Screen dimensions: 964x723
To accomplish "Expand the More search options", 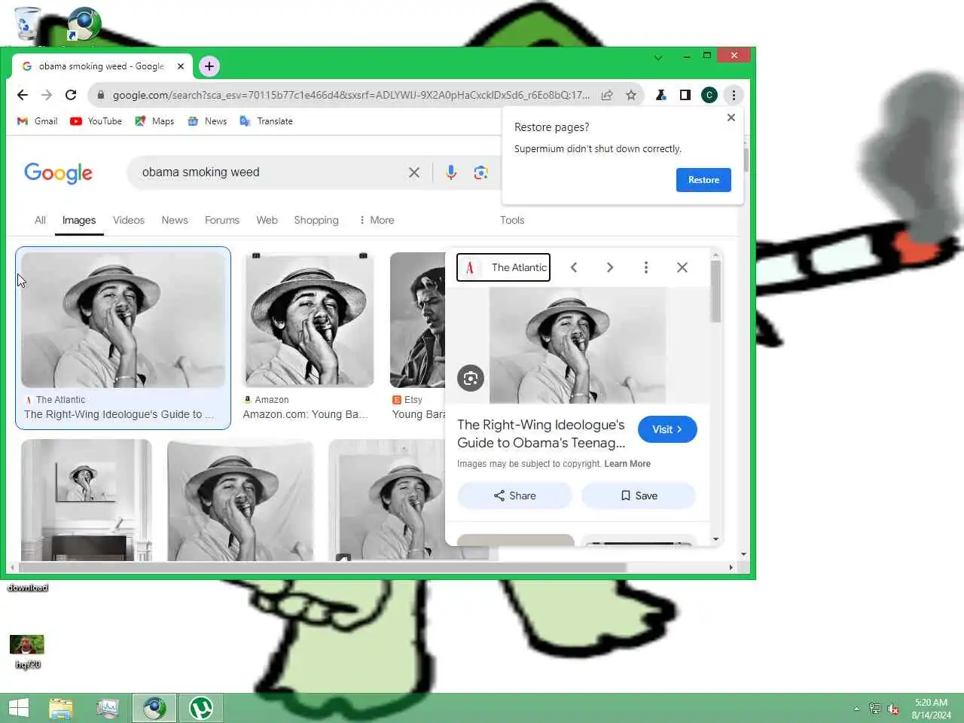I will click(377, 220).
